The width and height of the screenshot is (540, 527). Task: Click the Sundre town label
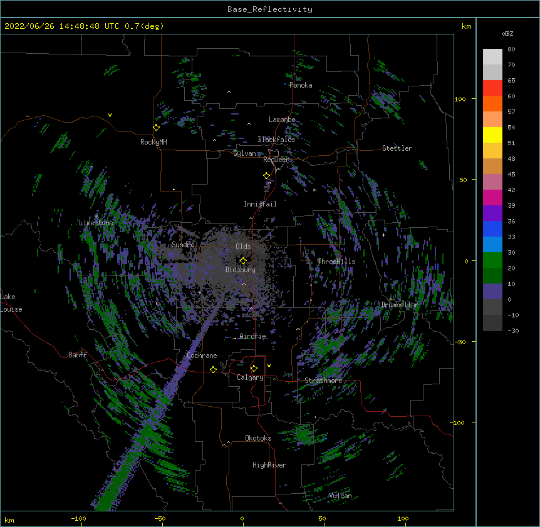pos(183,245)
